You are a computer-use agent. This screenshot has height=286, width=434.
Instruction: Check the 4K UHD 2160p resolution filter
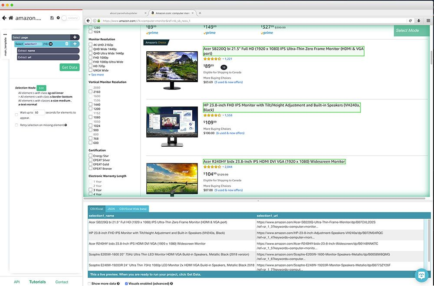click(x=91, y=45)
